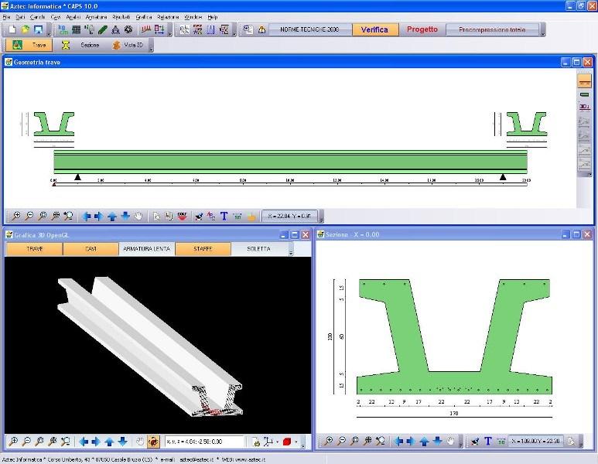Screen dimensions: 598x464
Task: Click the DXF export icon in Geometria toolbar
Action: pyautogui.click(x=183, y=217)
